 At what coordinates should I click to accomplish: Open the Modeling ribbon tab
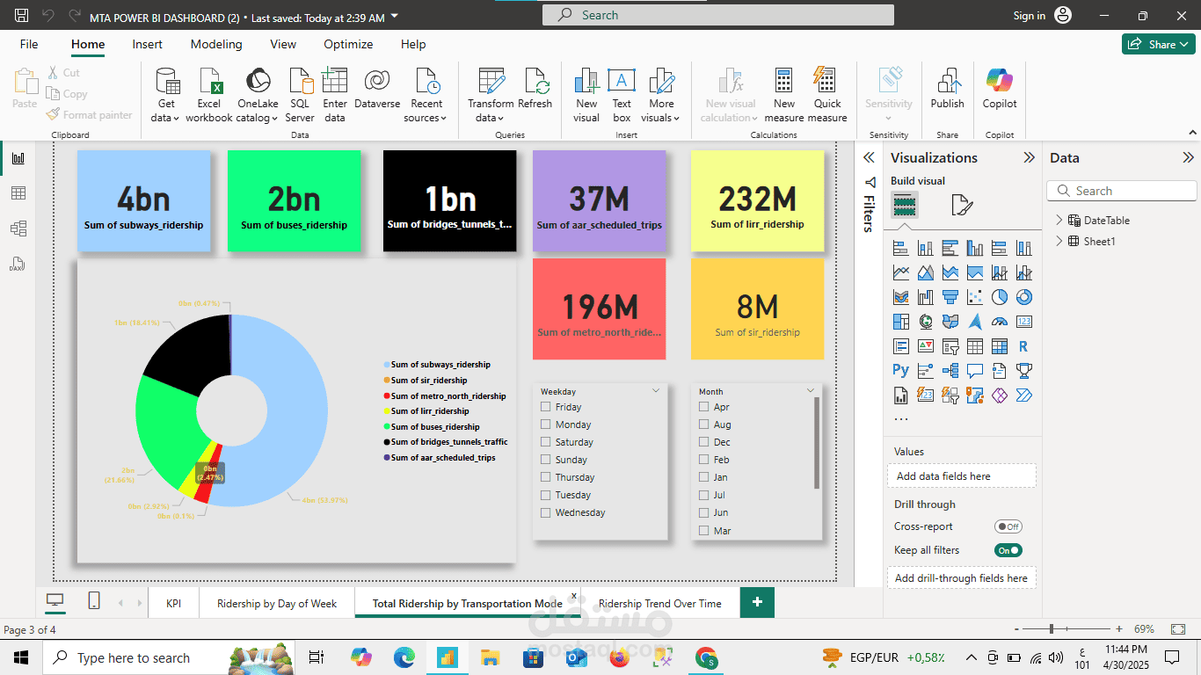click(x=216, y=44)
